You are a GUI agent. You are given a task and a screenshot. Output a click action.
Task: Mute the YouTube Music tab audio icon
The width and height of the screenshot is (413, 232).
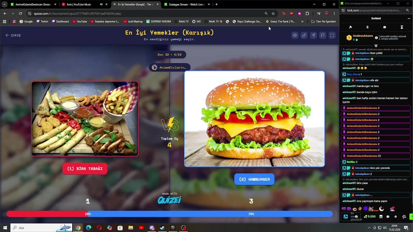point(101,5)
